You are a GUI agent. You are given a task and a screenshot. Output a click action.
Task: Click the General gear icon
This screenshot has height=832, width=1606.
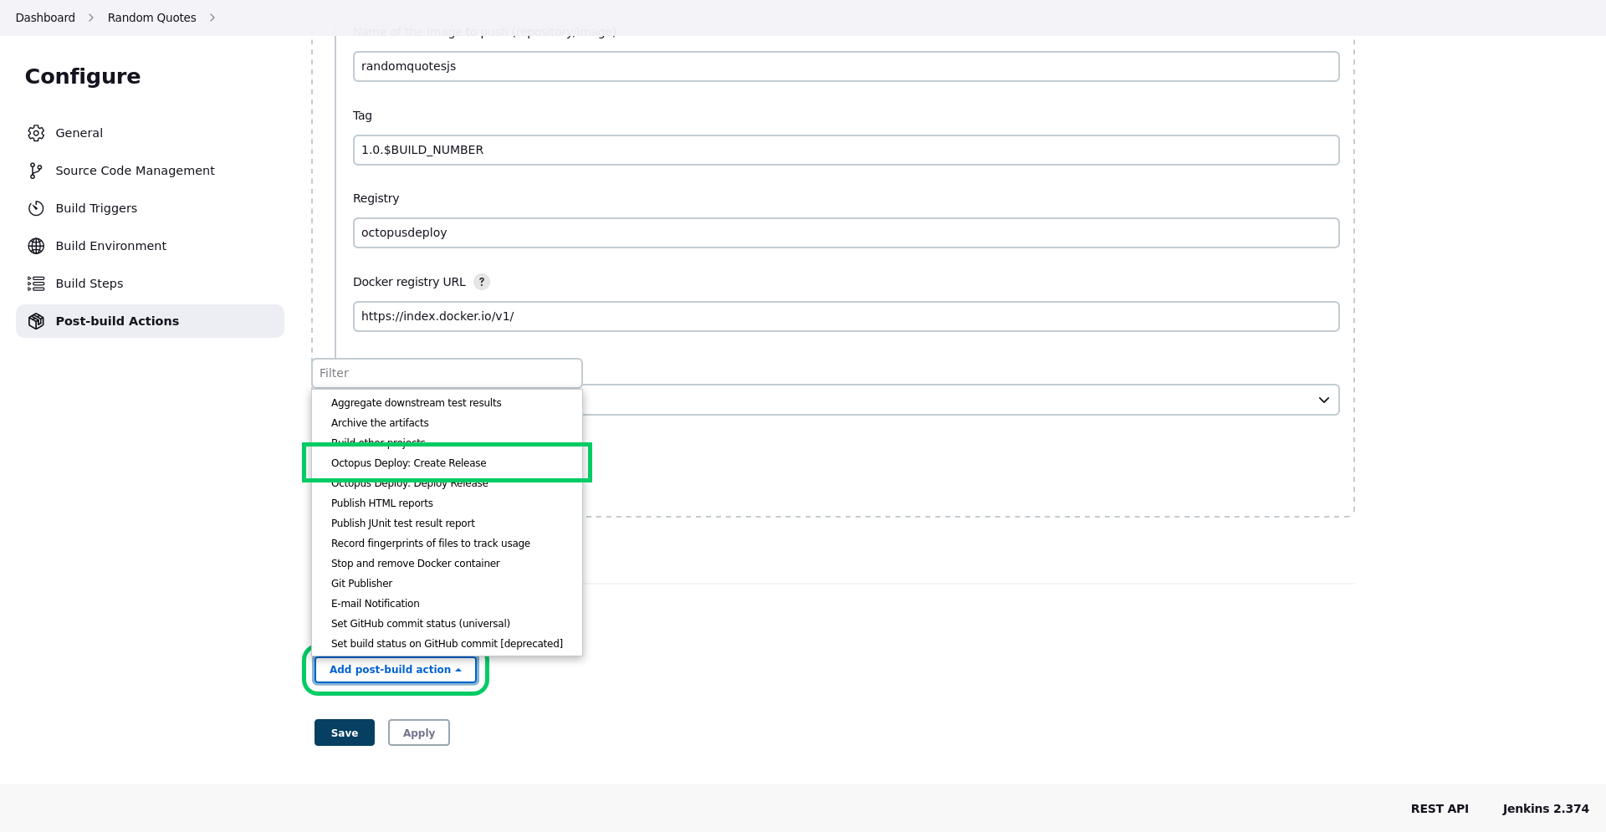[x=36, y=133]
